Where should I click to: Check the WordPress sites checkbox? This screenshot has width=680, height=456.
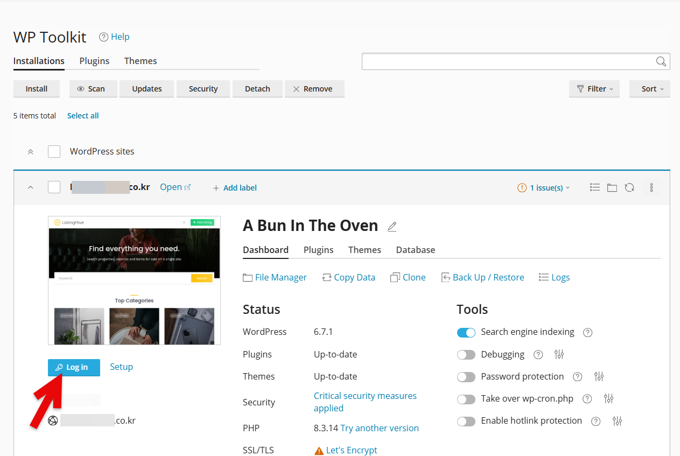54,151
